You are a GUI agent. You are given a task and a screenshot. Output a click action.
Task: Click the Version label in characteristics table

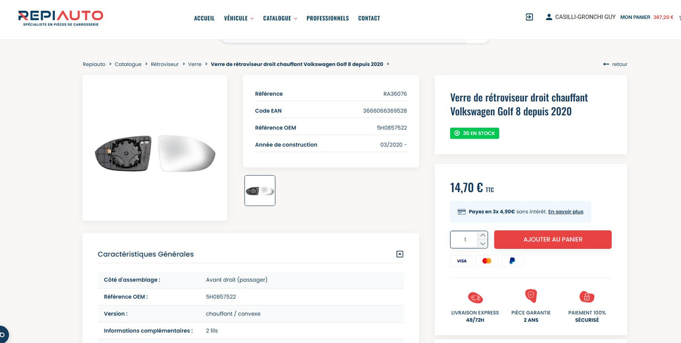(x=115, y=314)
